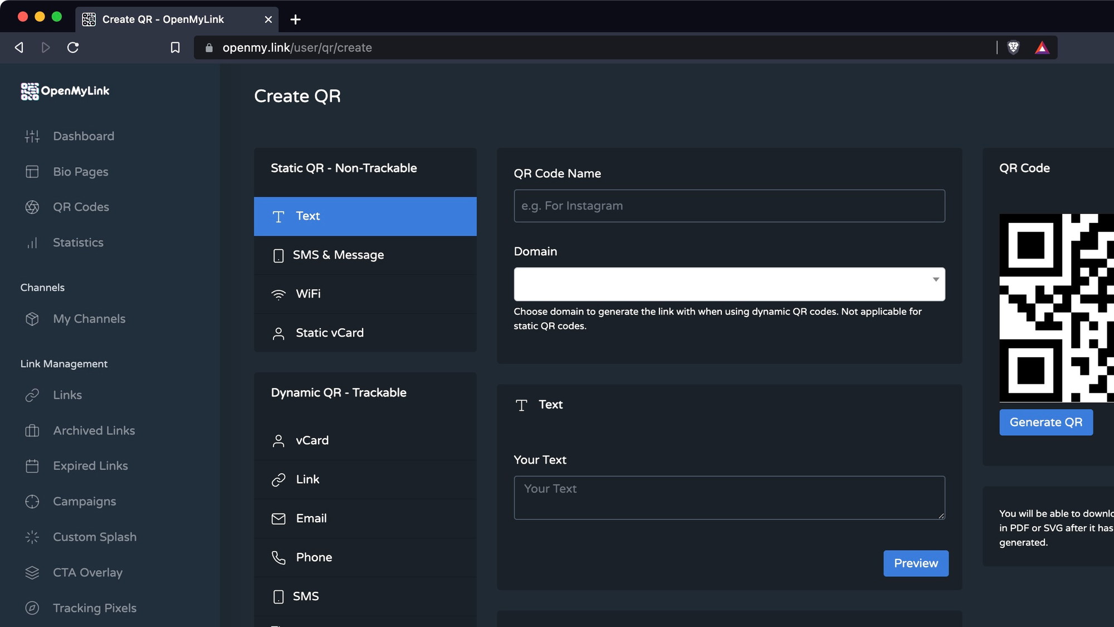Screen dimensions: 1114x627
Task: Click the Preview button
Action: (x=916, y=563)
